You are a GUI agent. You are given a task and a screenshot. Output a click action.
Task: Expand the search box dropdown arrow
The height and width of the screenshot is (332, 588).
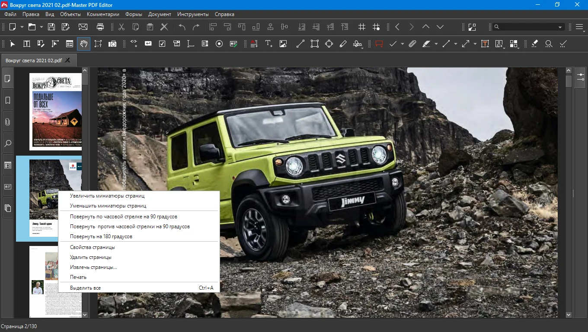560,27
